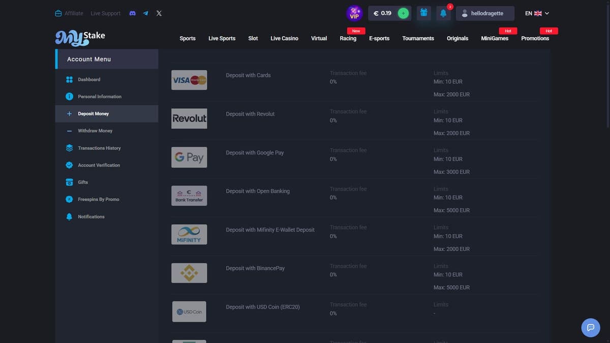Click the Transactions History layers icon
The height and width of the screenshot is (343, 610).
(70, 148)
